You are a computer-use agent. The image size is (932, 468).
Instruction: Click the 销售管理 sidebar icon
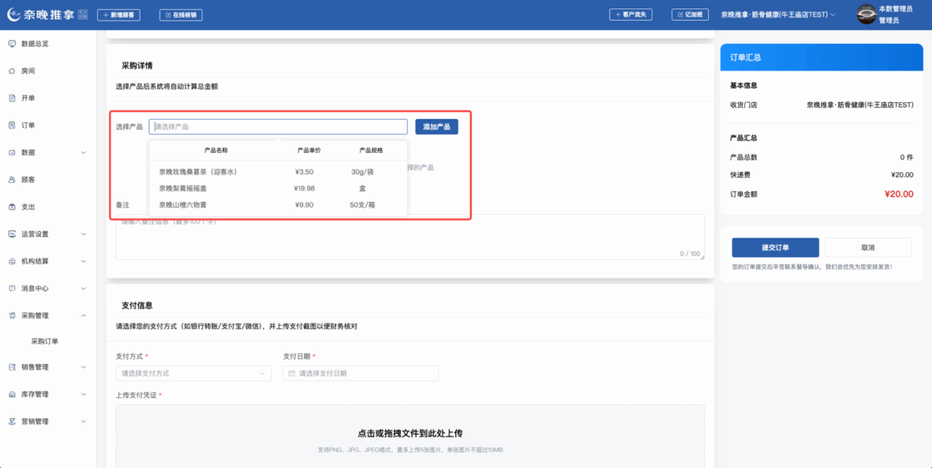tap(12, 367)
